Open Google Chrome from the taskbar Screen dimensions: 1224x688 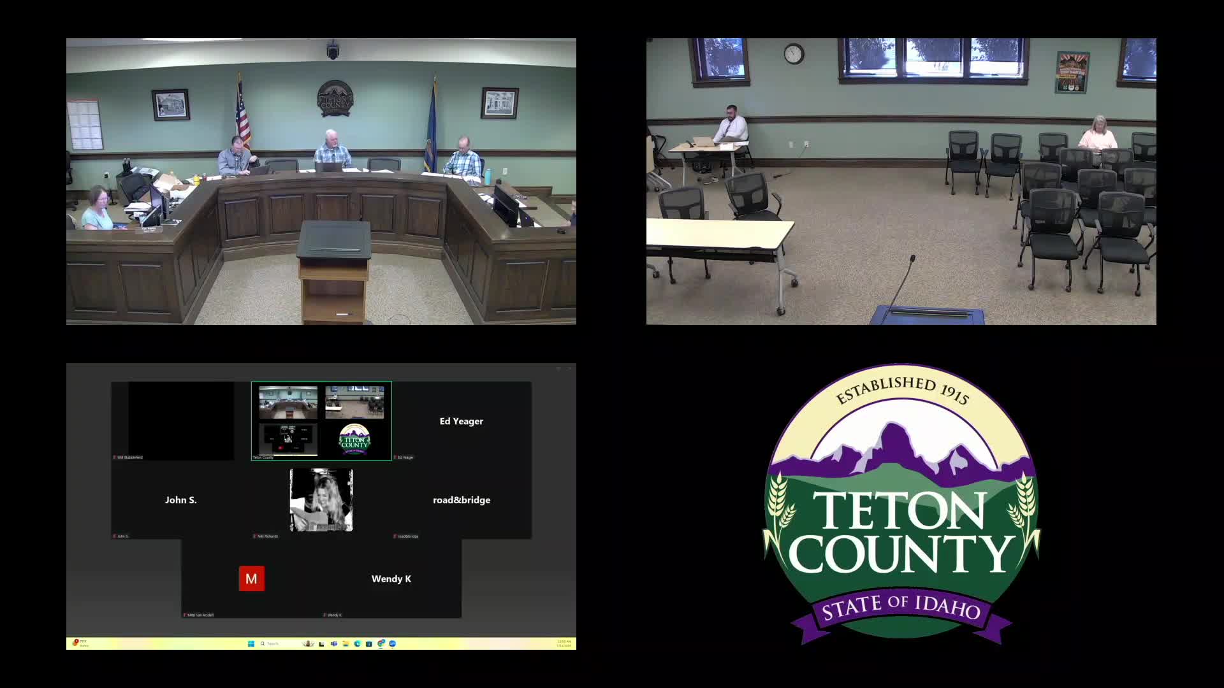(381, 643)
